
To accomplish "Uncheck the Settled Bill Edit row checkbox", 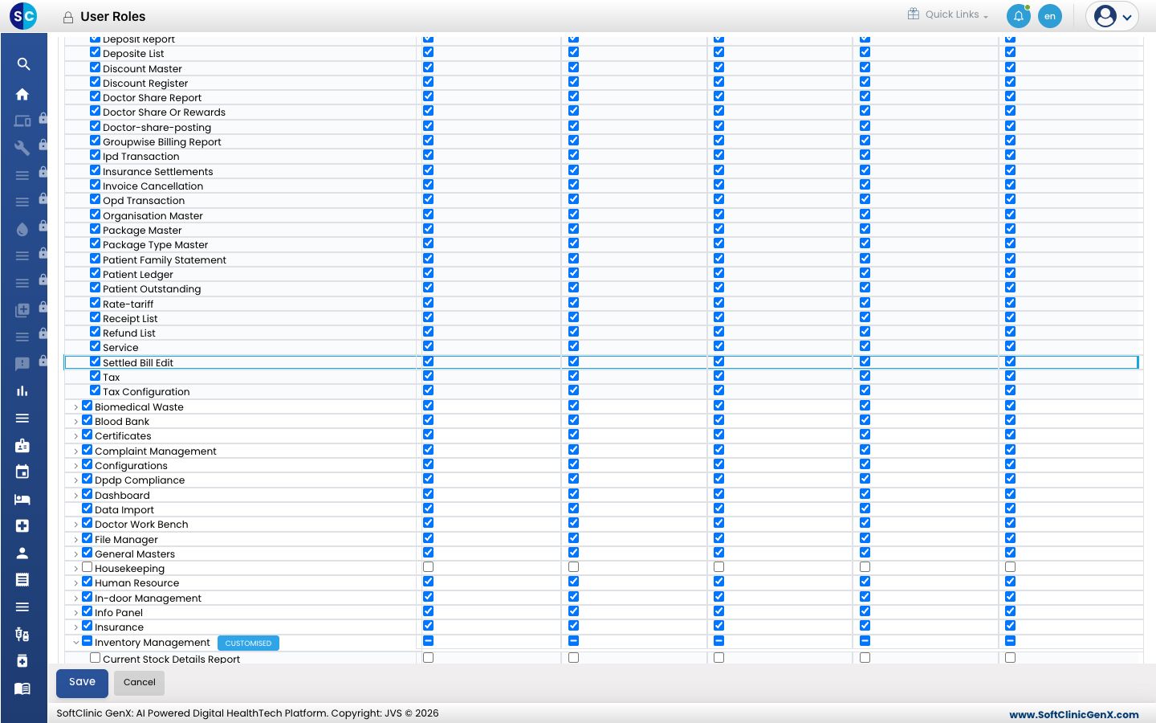I will [x=96, y=361].
